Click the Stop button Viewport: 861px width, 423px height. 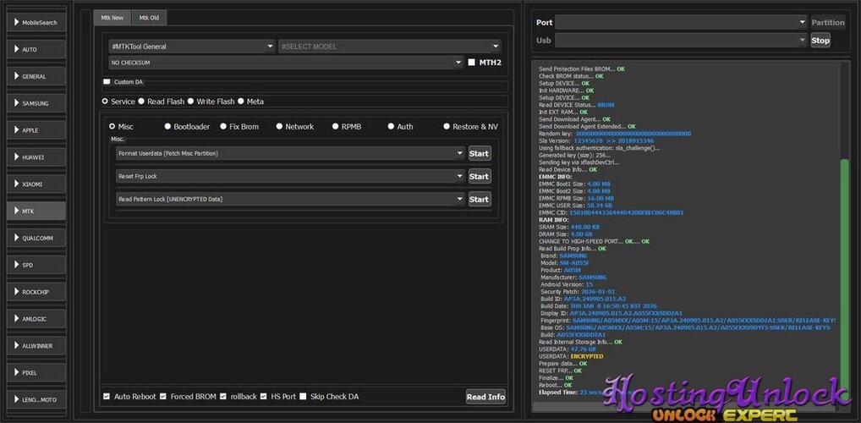pos(820,40)
